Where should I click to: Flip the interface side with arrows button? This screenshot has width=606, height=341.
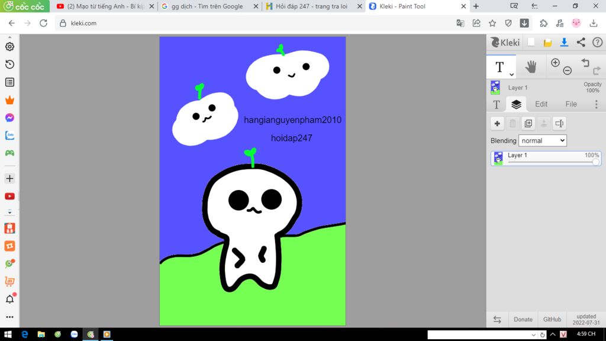click(497, 319)
